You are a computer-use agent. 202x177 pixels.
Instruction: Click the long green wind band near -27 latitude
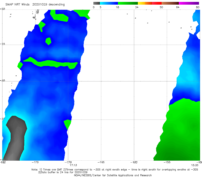50,63
